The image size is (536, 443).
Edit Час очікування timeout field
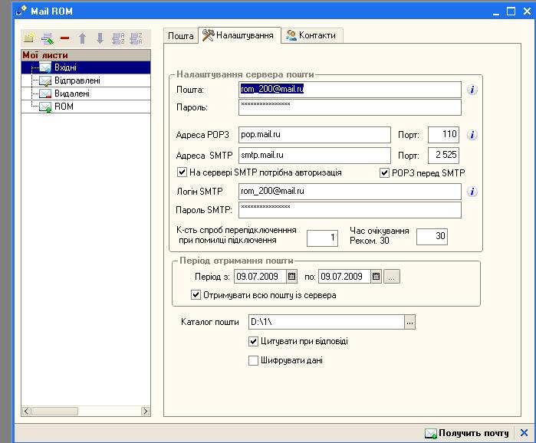tap(432, 236)
